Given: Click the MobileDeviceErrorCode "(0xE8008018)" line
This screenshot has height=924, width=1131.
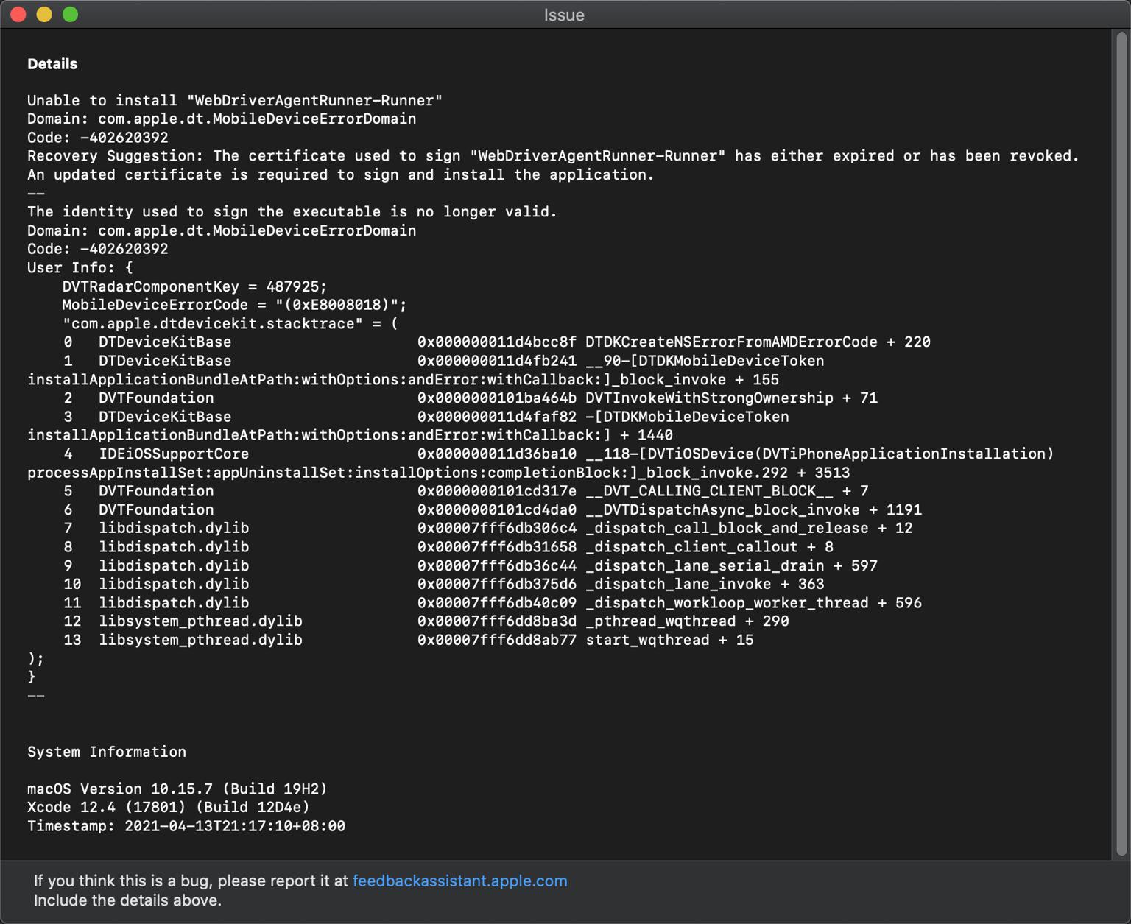Looking at the screenshot, I should [x=234, y=305].
